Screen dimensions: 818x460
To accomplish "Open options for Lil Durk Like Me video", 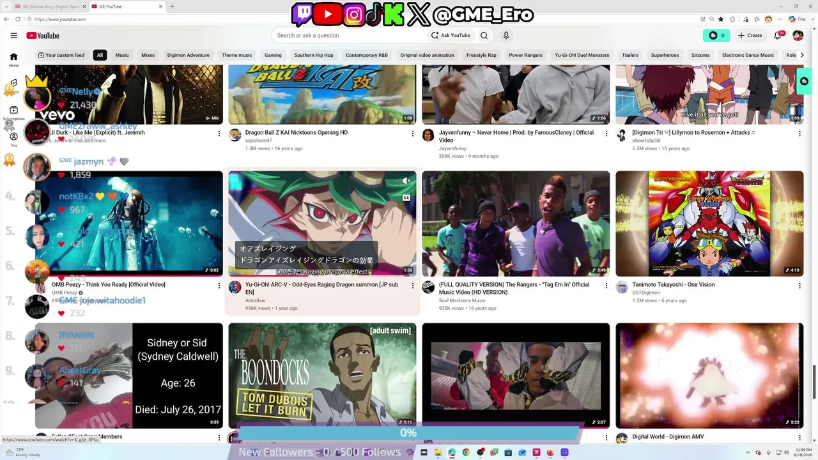I will tap(219, 134).
